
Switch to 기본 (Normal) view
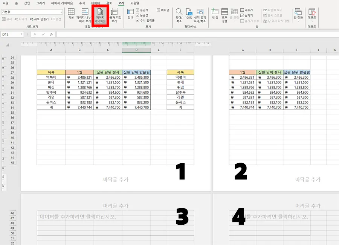71,14
